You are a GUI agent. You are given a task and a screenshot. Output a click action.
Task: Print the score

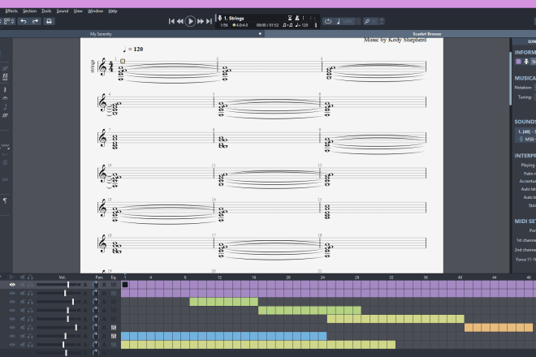49,21
